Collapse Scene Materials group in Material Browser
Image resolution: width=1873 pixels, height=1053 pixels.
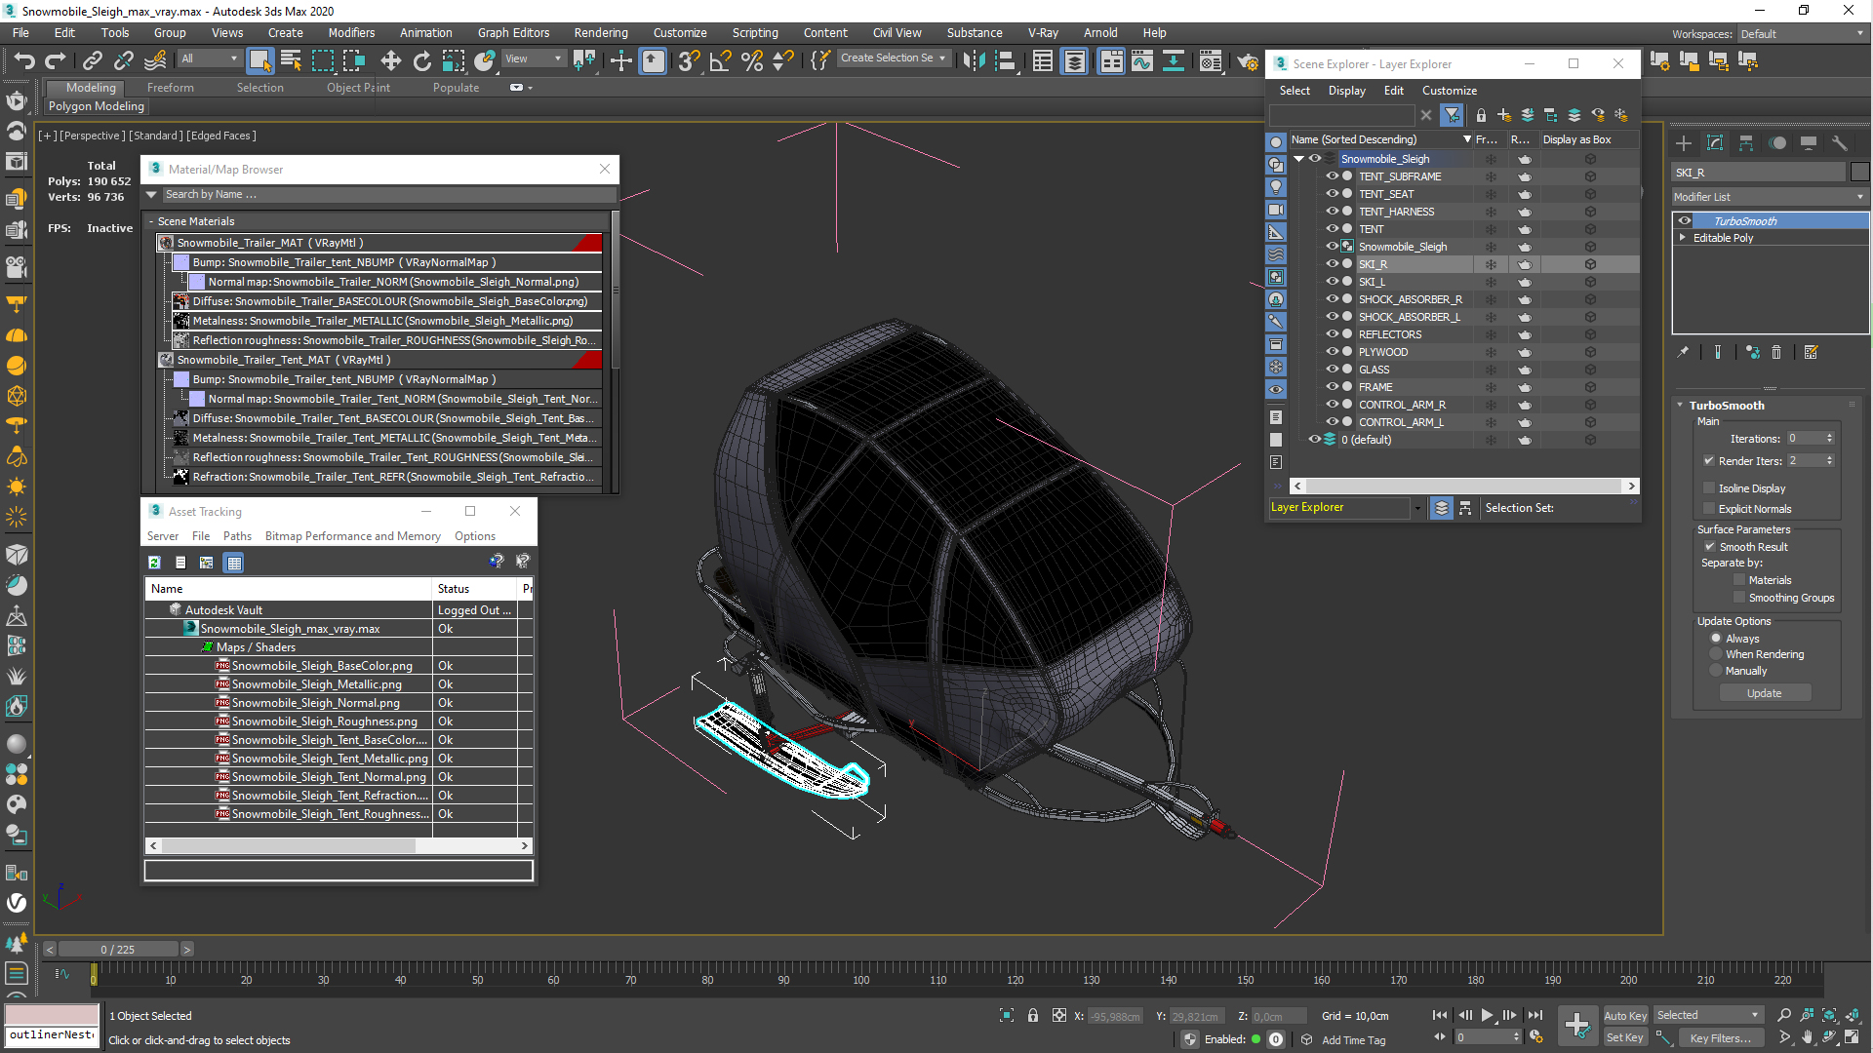[x=152, y=221]
